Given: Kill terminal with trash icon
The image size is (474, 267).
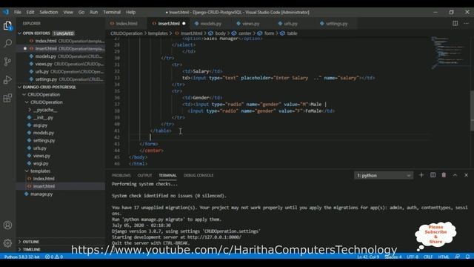Looking at the screenshot, I should coord(444,175).
